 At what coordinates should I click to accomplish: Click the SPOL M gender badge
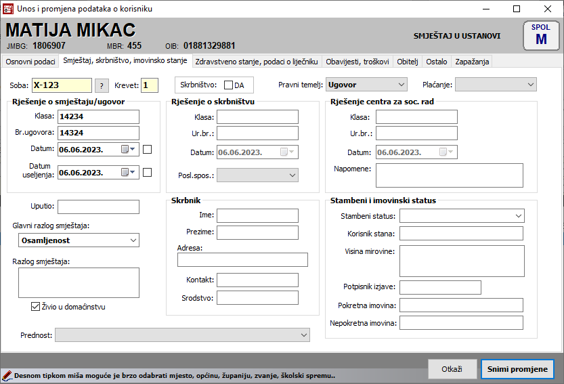pos(540,35)
